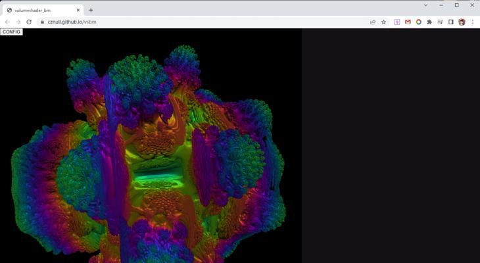Viewport: 480px width, 263px height.
Task: Maximize the Chrome window
Action: 457,5
